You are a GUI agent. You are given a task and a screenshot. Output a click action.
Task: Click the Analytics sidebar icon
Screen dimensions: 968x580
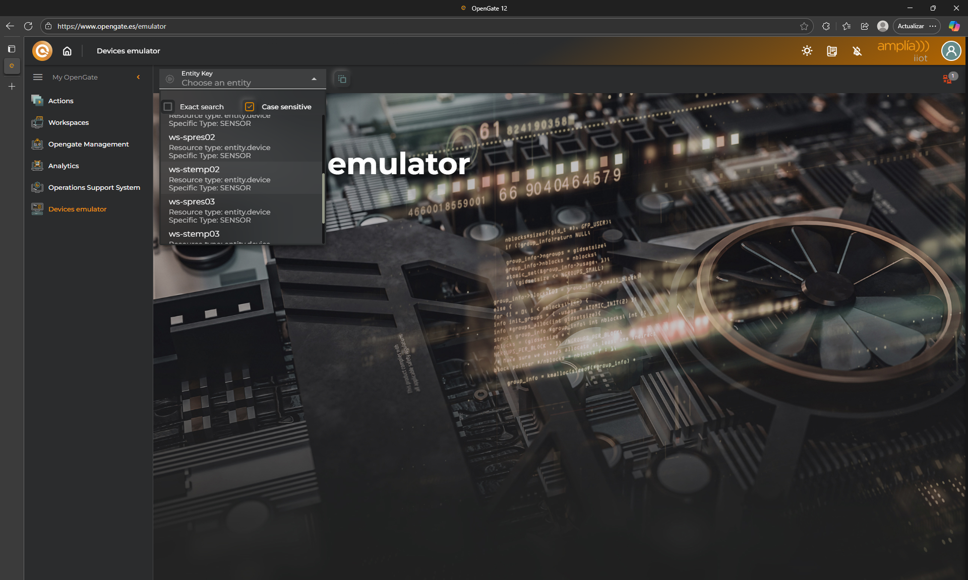(37, 166)
